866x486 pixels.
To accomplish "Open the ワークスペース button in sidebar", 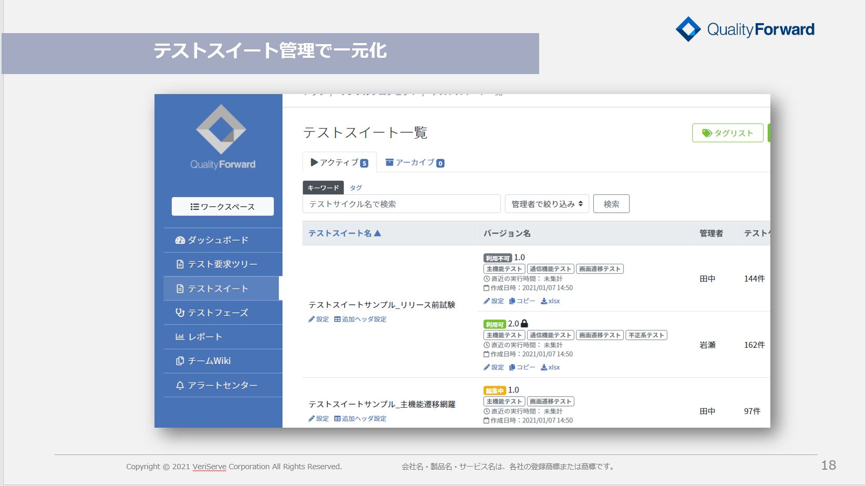I will pos(222,206).
